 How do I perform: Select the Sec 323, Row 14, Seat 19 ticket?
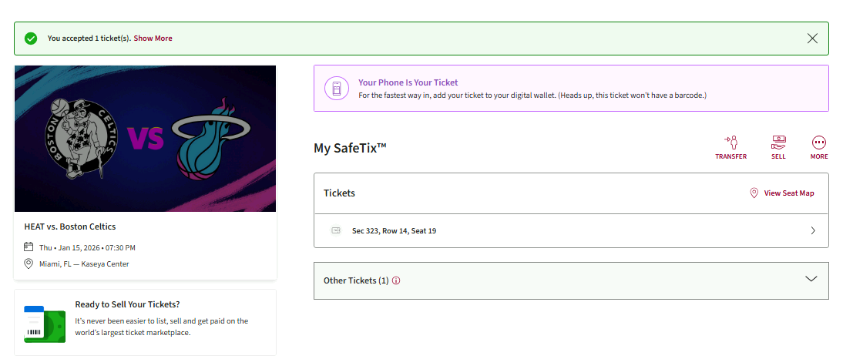(394, 231)
